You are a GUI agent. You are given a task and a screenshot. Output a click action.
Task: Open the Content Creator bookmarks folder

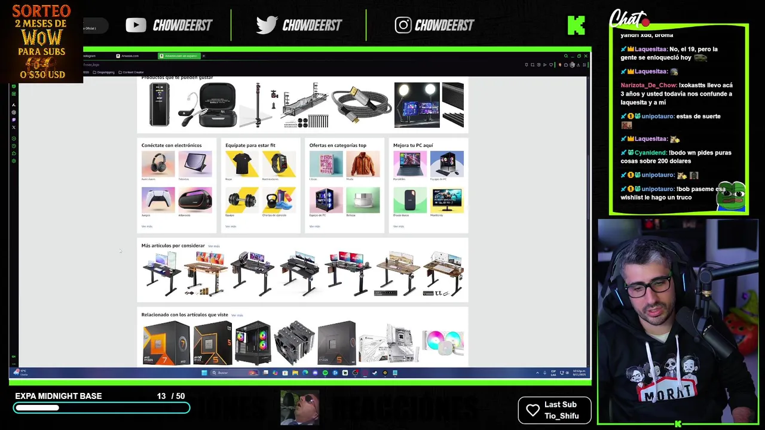[131, 72]
